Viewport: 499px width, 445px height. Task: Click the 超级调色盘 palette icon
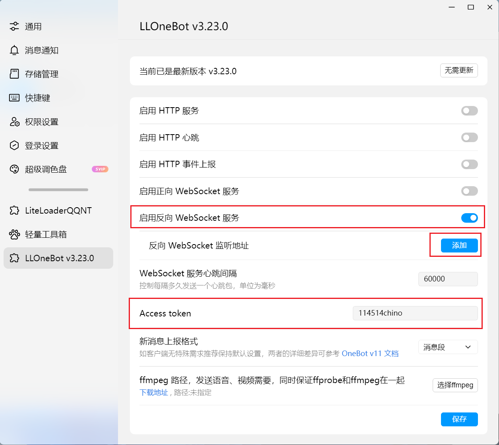pyautogui.click(x=14, y=169)
